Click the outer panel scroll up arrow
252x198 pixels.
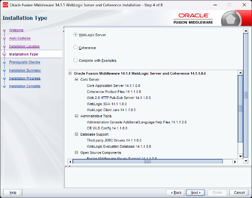point(246,31)
